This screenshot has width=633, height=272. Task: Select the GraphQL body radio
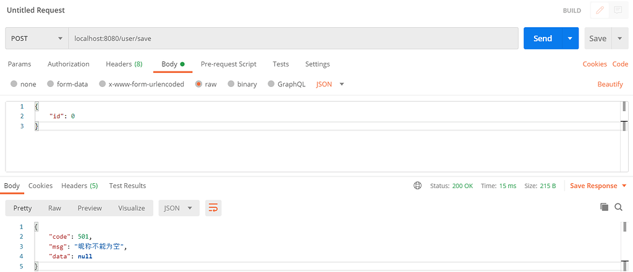tap(271, 84)
